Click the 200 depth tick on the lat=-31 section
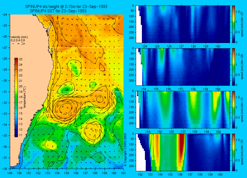Viewport: 247px width, 178px height. (x=131, y=113)
